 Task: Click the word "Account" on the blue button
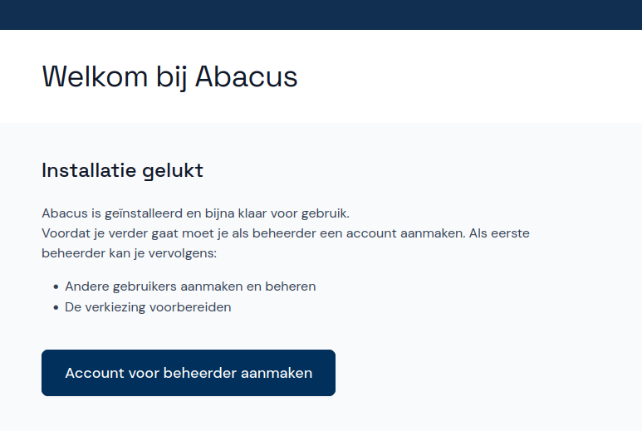click(x=95, y=373)
